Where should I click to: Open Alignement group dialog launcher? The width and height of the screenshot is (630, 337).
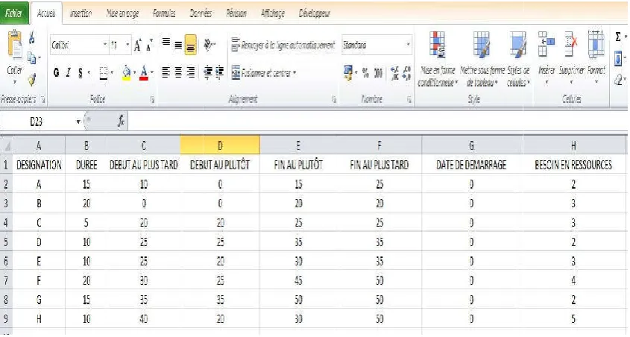334,100
